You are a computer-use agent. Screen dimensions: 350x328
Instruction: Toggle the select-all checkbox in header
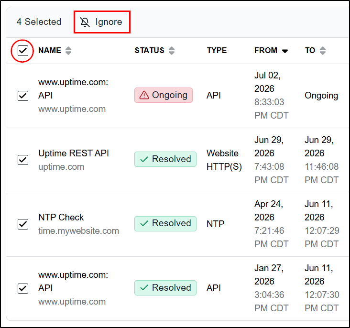23,51
